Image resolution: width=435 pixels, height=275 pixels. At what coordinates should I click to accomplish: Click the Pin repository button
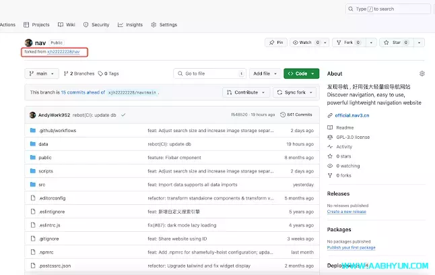(276, 42)
